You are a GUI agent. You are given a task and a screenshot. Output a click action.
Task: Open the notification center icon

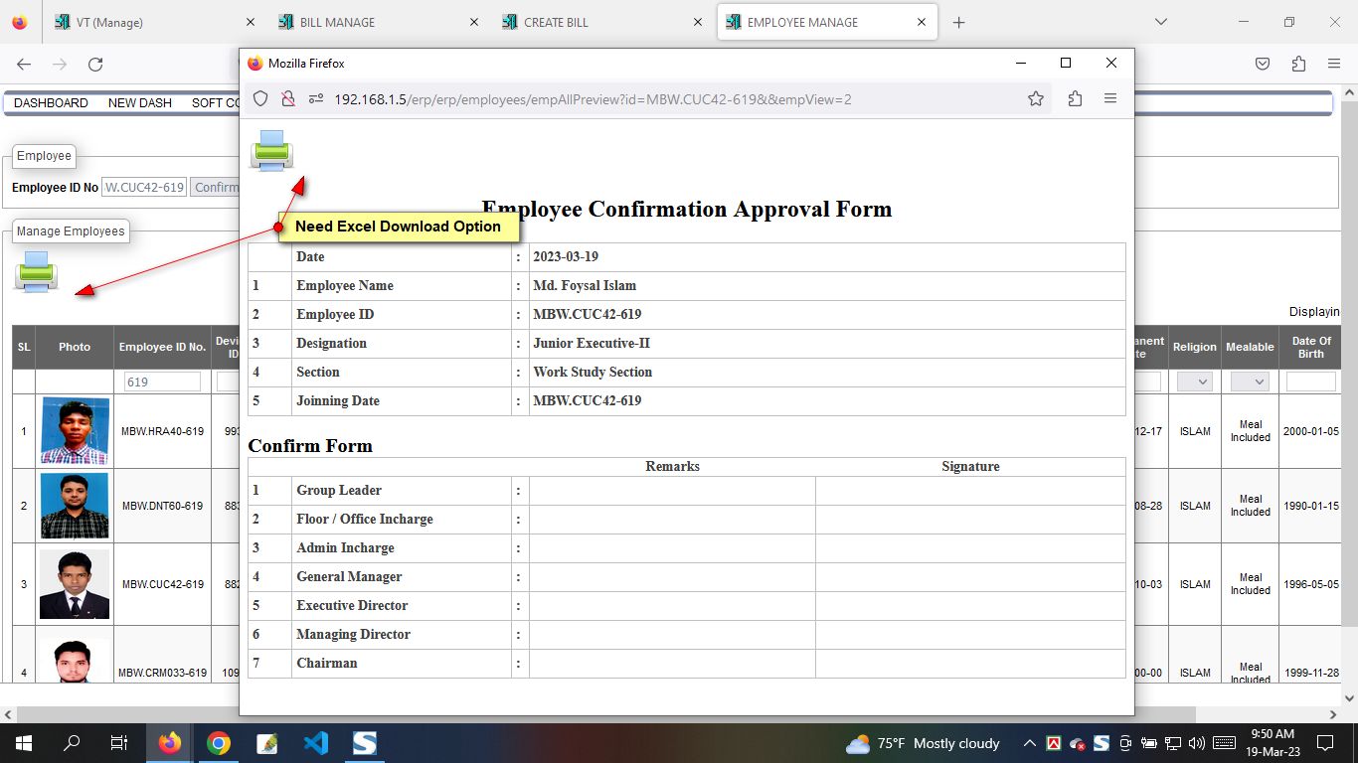point(1324,743)
